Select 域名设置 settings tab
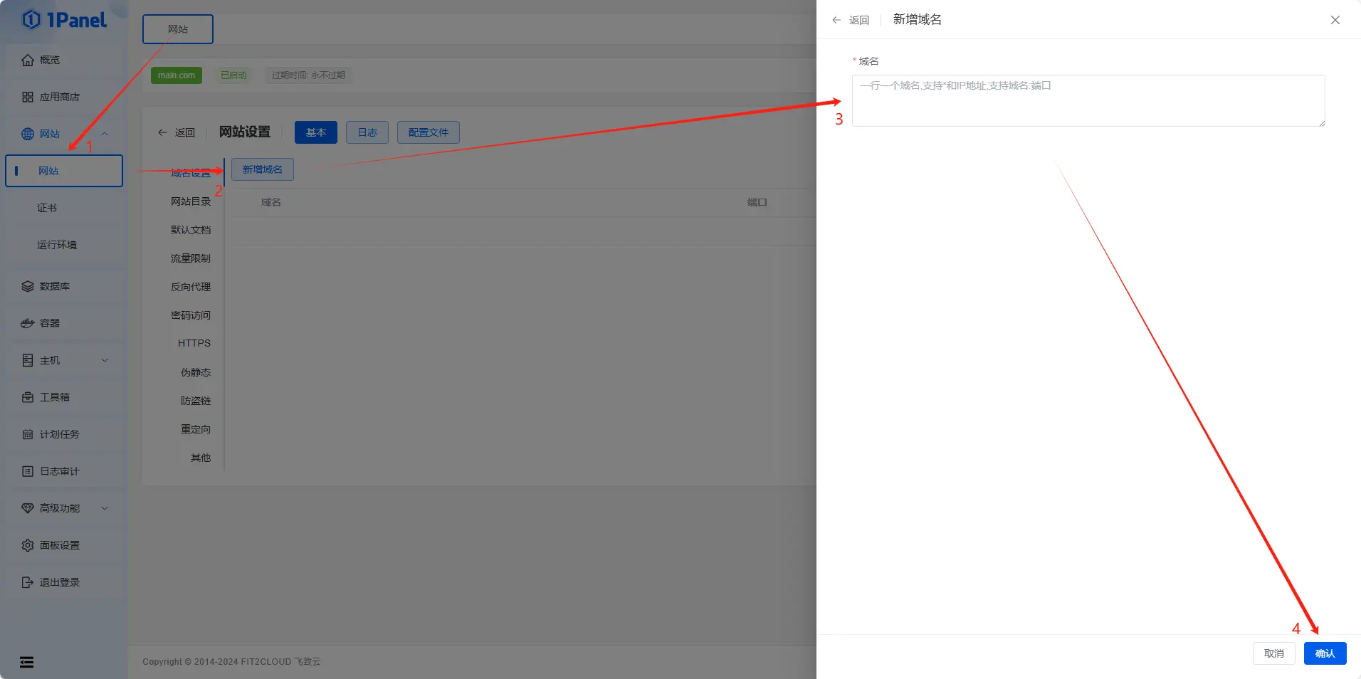Screen dimensions: 1361x679 click(x=191, y=173)
